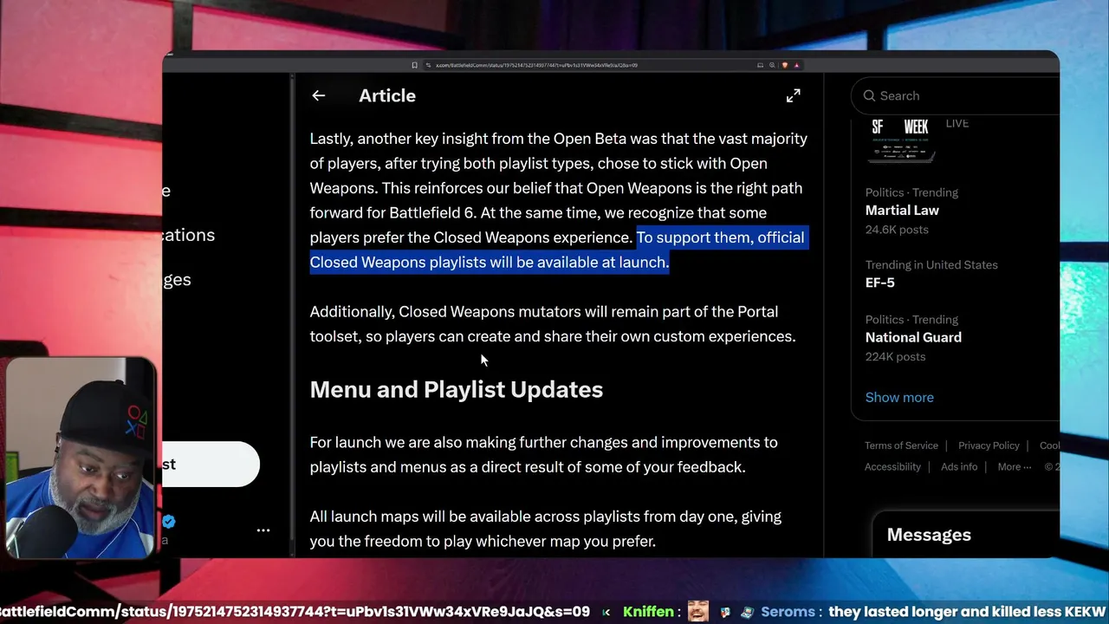Click the Brave rewards triangle icon
Viewport: 1109px width, 624px height.
click(x=796, y=65)
